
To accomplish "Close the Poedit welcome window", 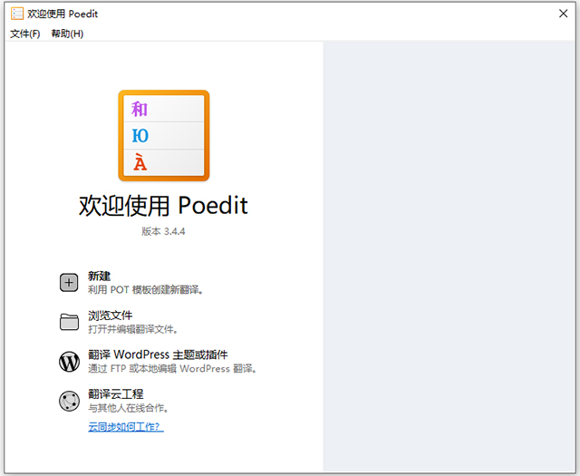I will tap(563, 14).
